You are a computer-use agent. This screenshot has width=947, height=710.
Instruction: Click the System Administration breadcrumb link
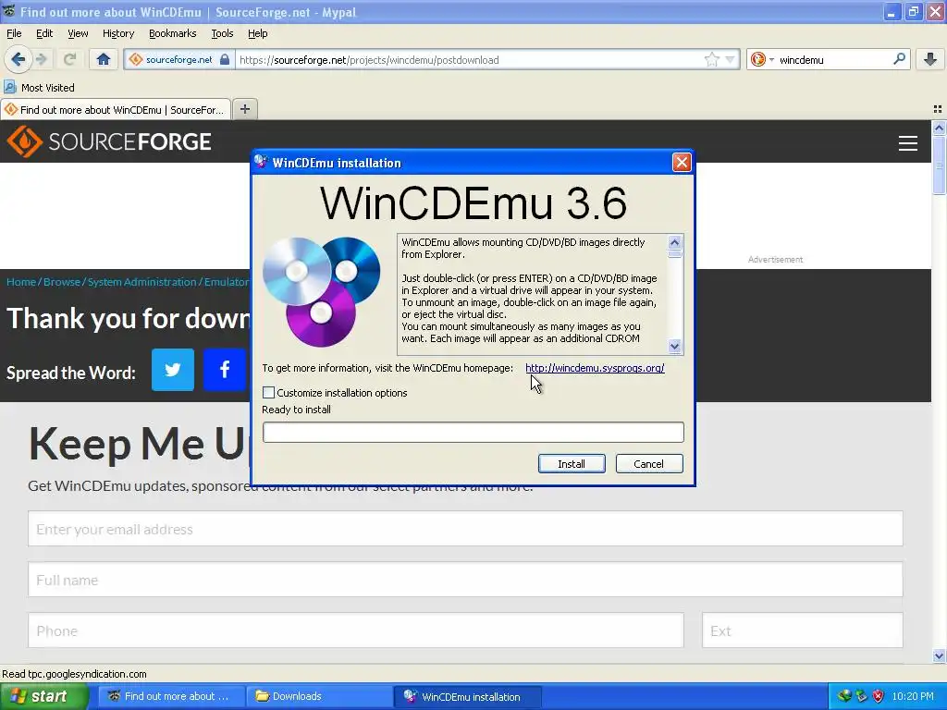tap(141, 282)
